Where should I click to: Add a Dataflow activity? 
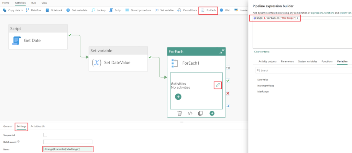click(33, 10)
